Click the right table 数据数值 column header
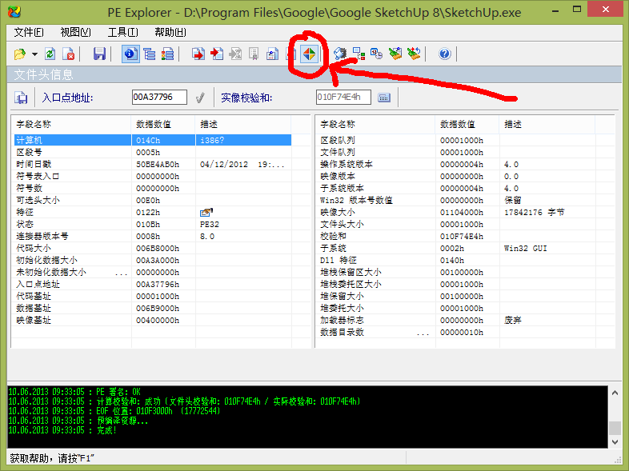 pyautogui.click(x=467, y=124)
